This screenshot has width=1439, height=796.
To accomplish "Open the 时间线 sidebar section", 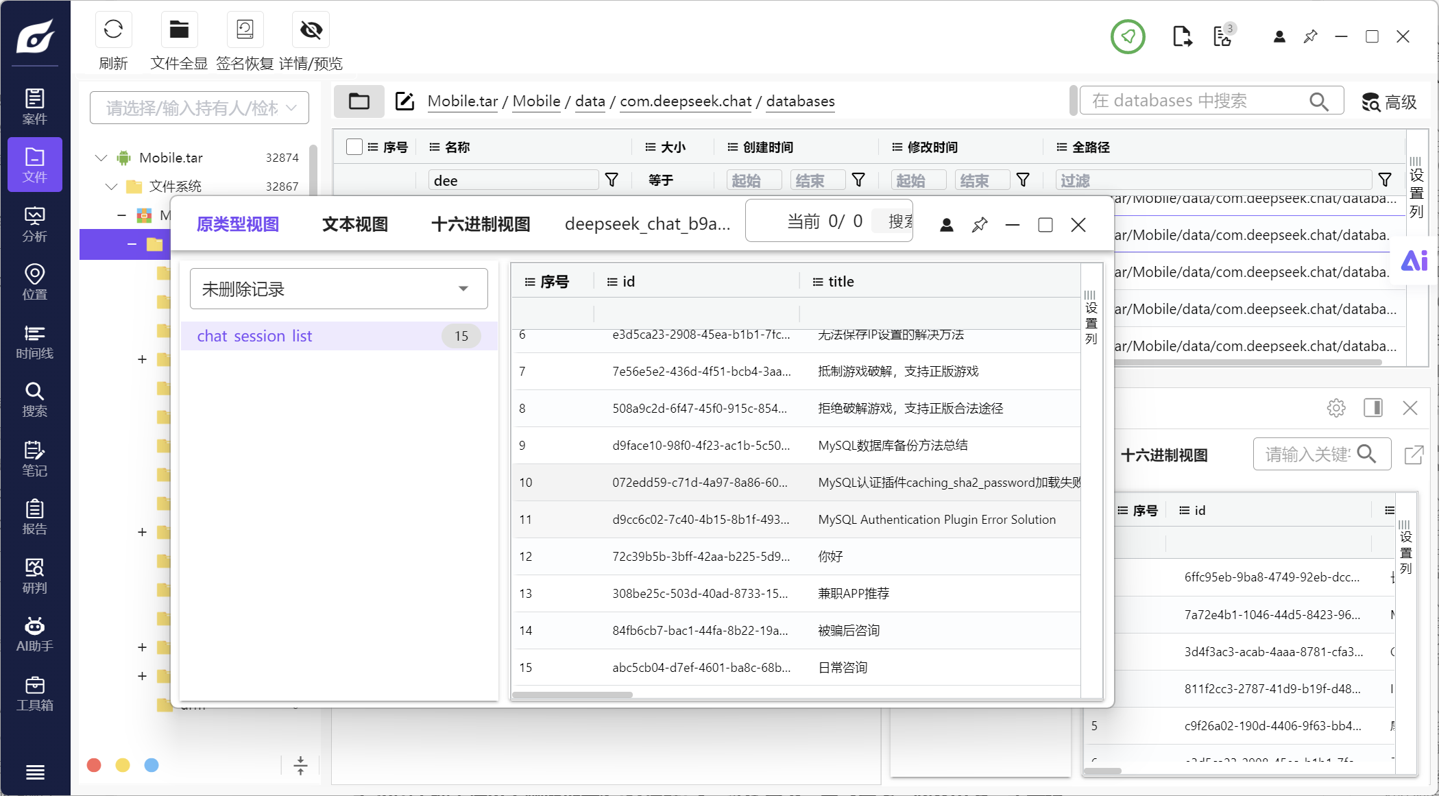I will 35,341.
